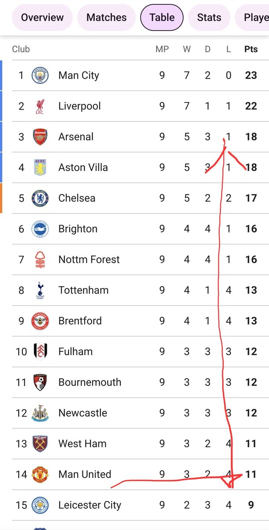Select the Table tab
Image resolution: width=269 pixels, height=530 pixels.
coord(162,17)
